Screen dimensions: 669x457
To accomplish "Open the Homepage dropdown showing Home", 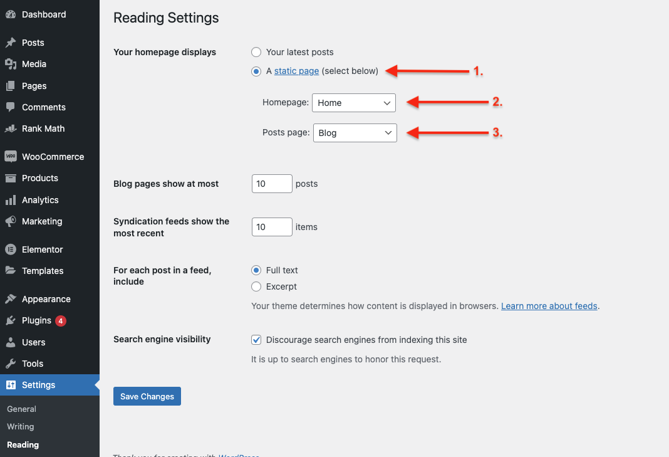I will [354, 103].
